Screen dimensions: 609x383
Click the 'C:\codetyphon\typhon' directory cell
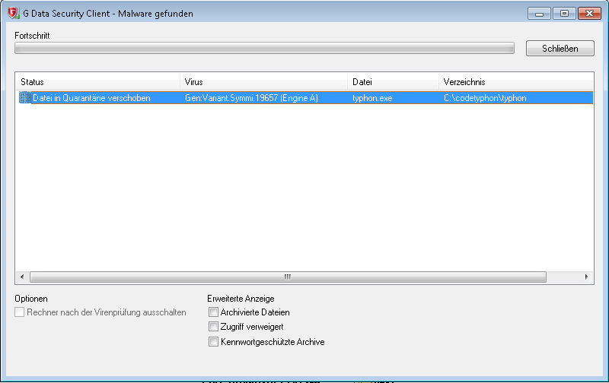[x=485, y=98]
